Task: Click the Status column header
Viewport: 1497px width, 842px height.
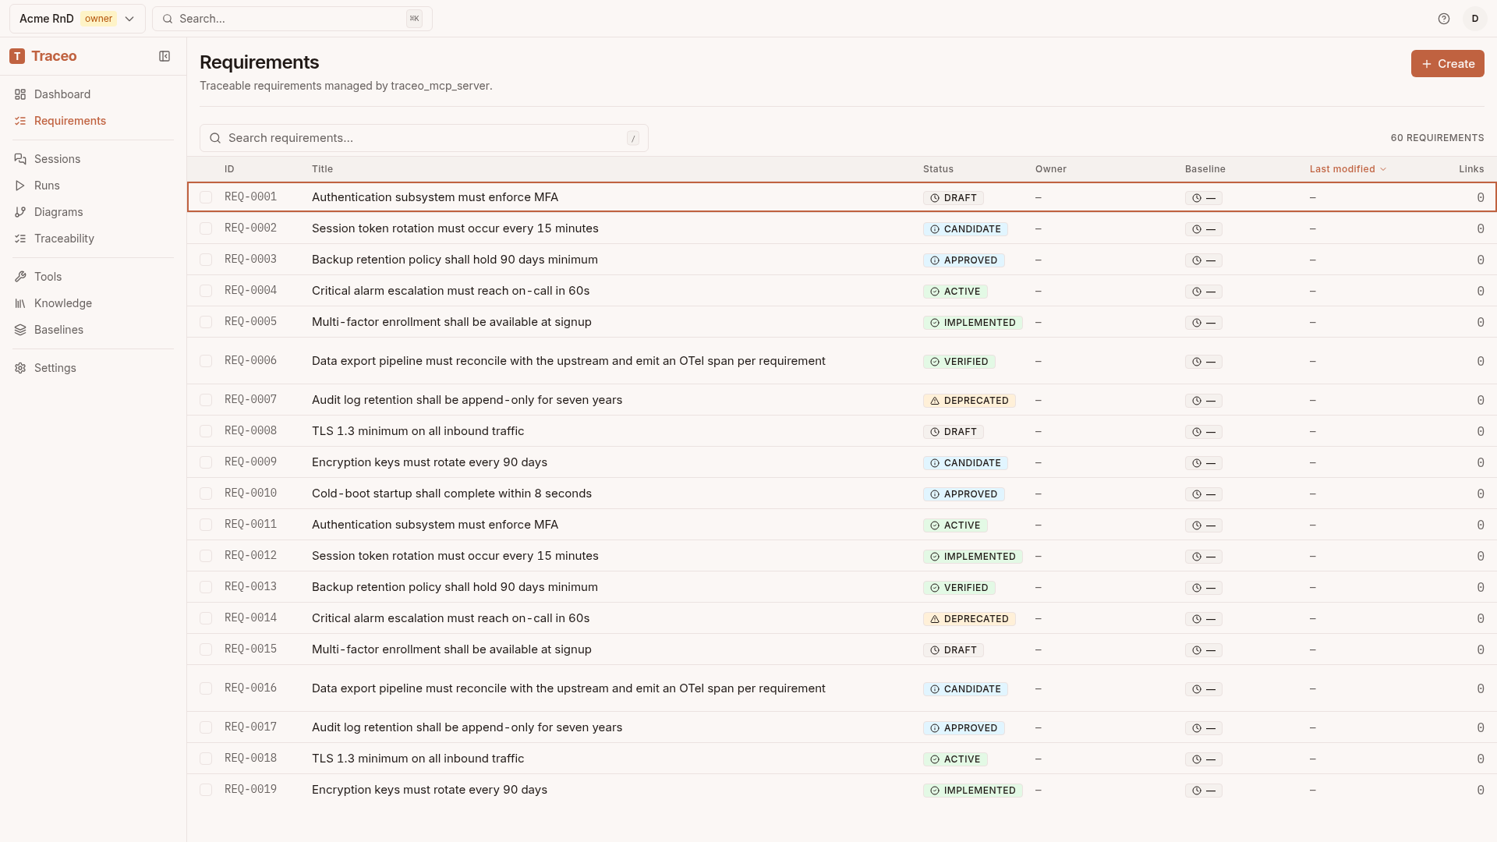Action: coord(938,169)
